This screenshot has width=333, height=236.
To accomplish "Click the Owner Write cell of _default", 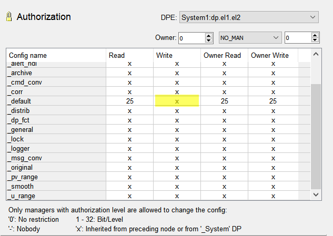I will tap(273, 101).
